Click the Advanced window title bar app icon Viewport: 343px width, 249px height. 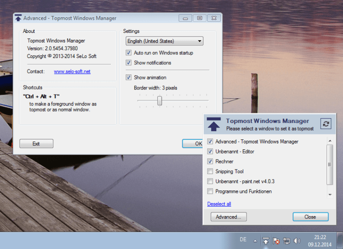pyautogui.click(x=18, y=18)
